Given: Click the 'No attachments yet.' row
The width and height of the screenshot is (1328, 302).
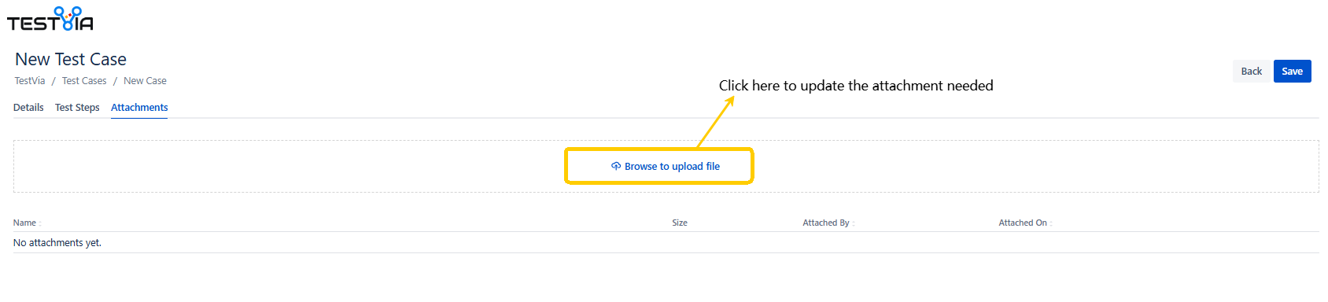Looking at the screenshot, I should [666, 243].
